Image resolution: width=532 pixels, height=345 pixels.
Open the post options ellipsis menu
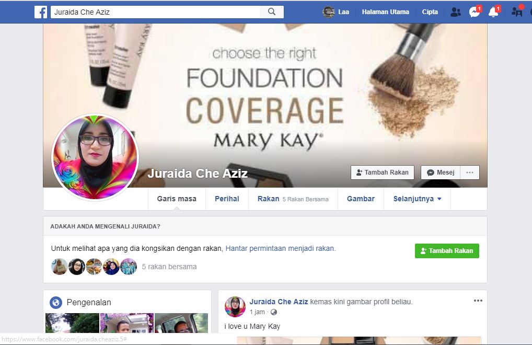[x=478, y=301]
